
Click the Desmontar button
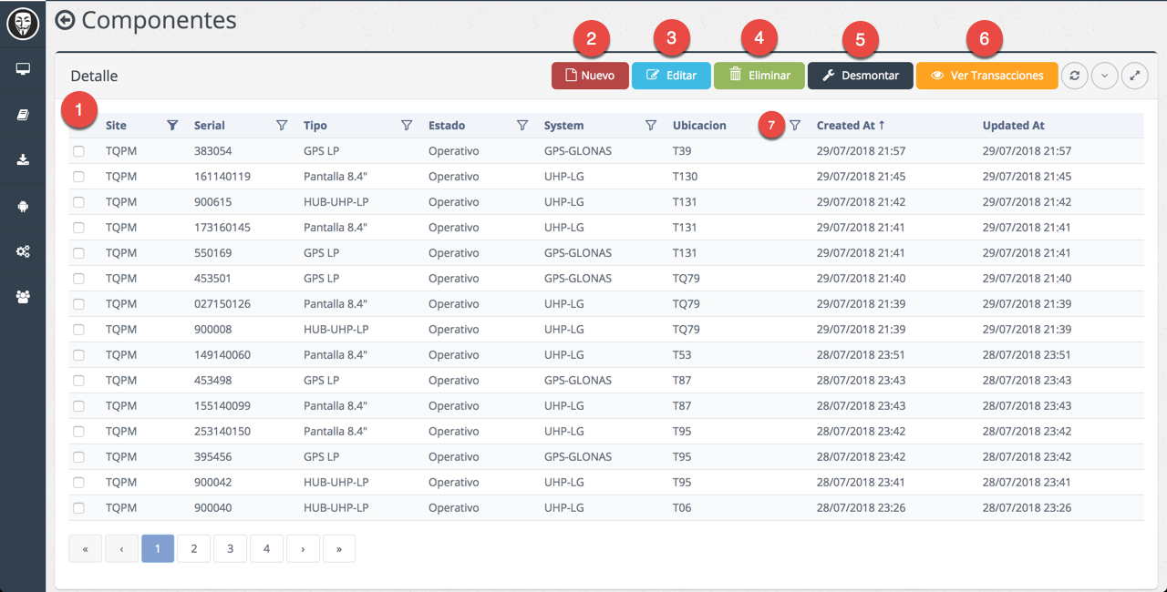tap(861, 76)
